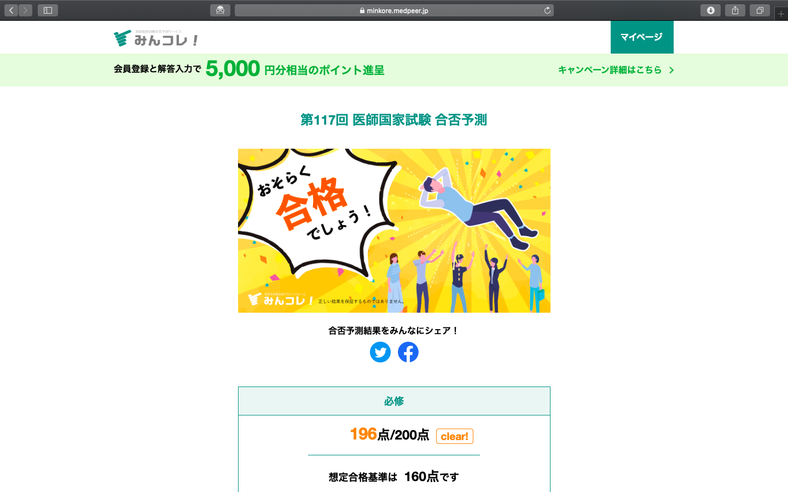788x492 pixels.
Task: Click the 5,000円分相当のポイント進呈 banner text
Action: point(295,69)
